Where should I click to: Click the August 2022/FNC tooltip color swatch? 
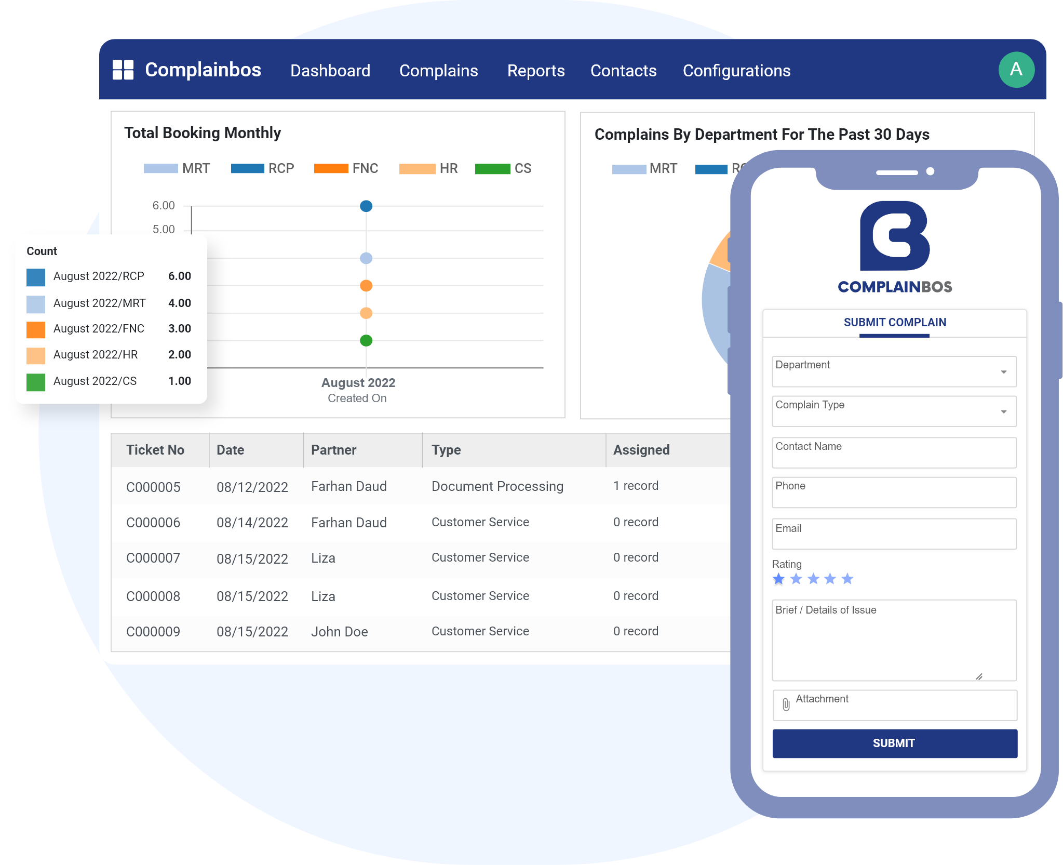[36, 329]
